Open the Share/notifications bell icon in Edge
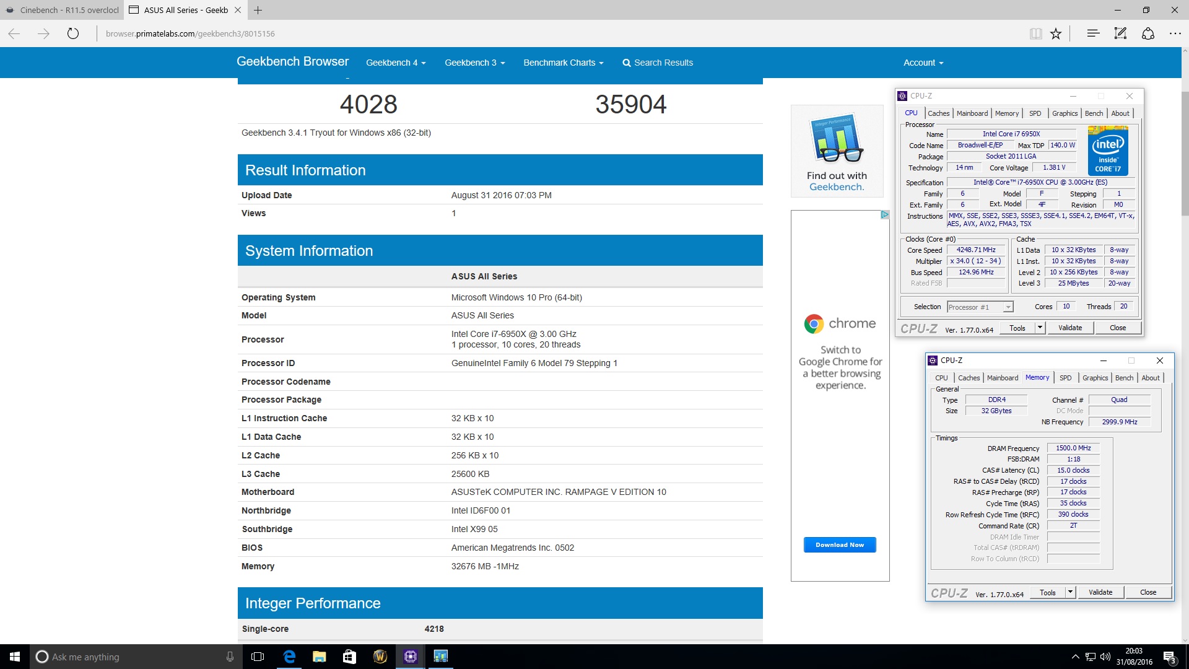Screen dimensions: 1189x669 click(x=1148, y=33)
